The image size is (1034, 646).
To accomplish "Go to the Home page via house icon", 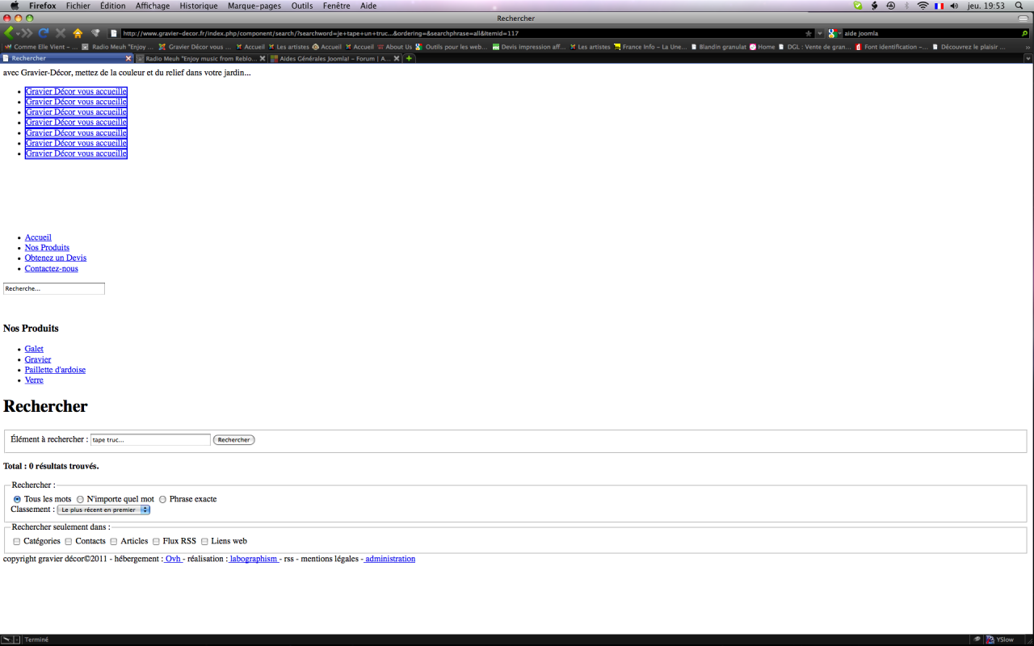I will (78, 33).
